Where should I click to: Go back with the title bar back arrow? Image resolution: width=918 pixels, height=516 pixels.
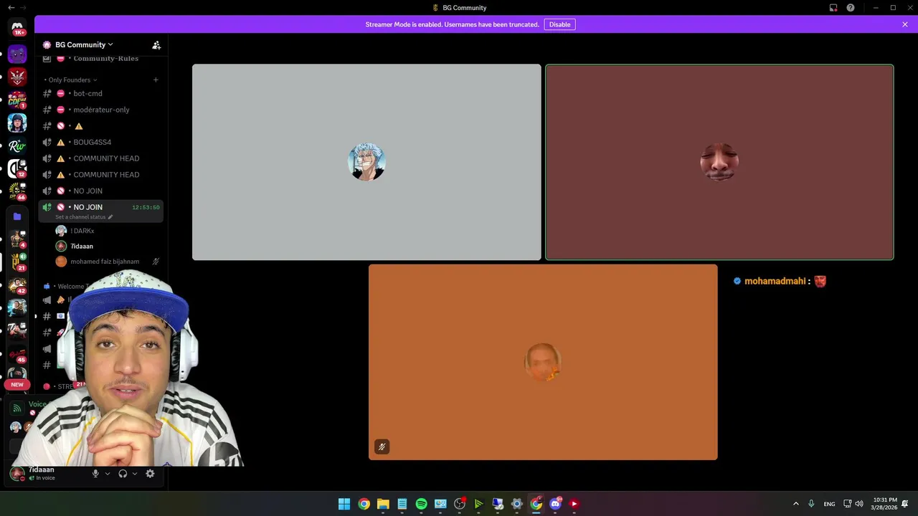point(11,8)
